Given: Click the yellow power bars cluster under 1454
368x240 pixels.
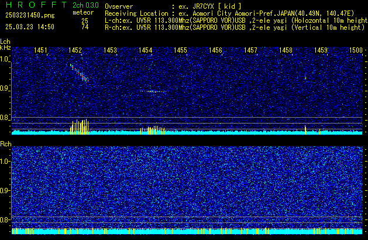Looking at the screenshot, I should click(x=152, y=131).
